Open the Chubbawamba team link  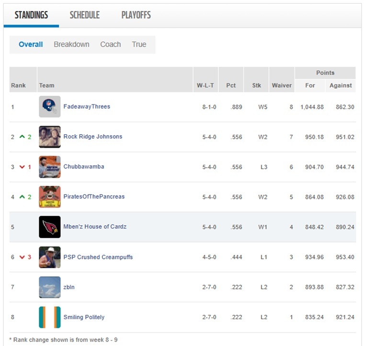(x=84, y=166)
